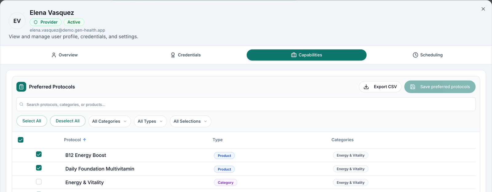Click Save preferred protocols button
The image size is (492, 192).
click(440, 87)
